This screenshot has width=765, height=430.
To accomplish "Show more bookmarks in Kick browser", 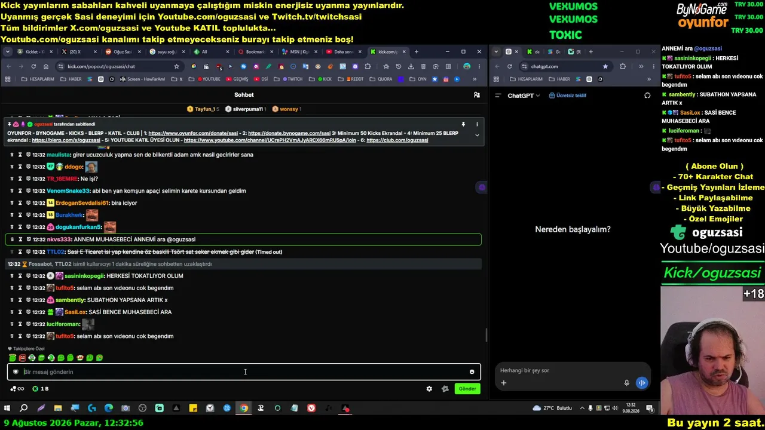I will 475,79.
